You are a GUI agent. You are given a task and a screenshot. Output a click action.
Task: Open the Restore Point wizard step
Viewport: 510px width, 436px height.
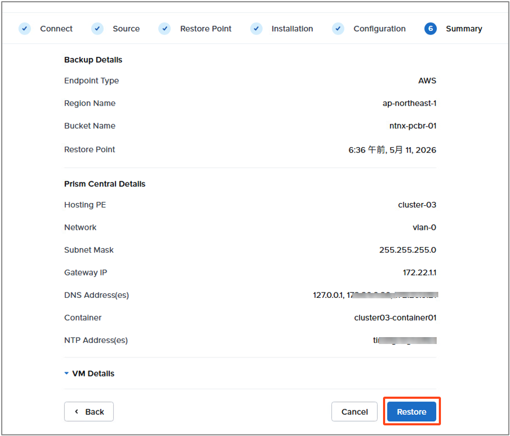[206, 29]
